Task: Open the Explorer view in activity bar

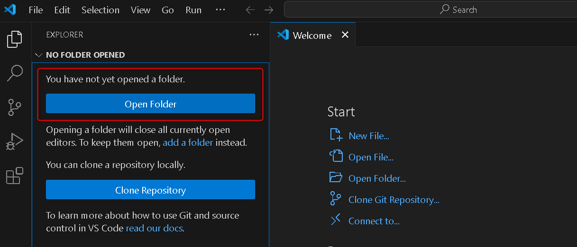Action: [x=15, y=39]
